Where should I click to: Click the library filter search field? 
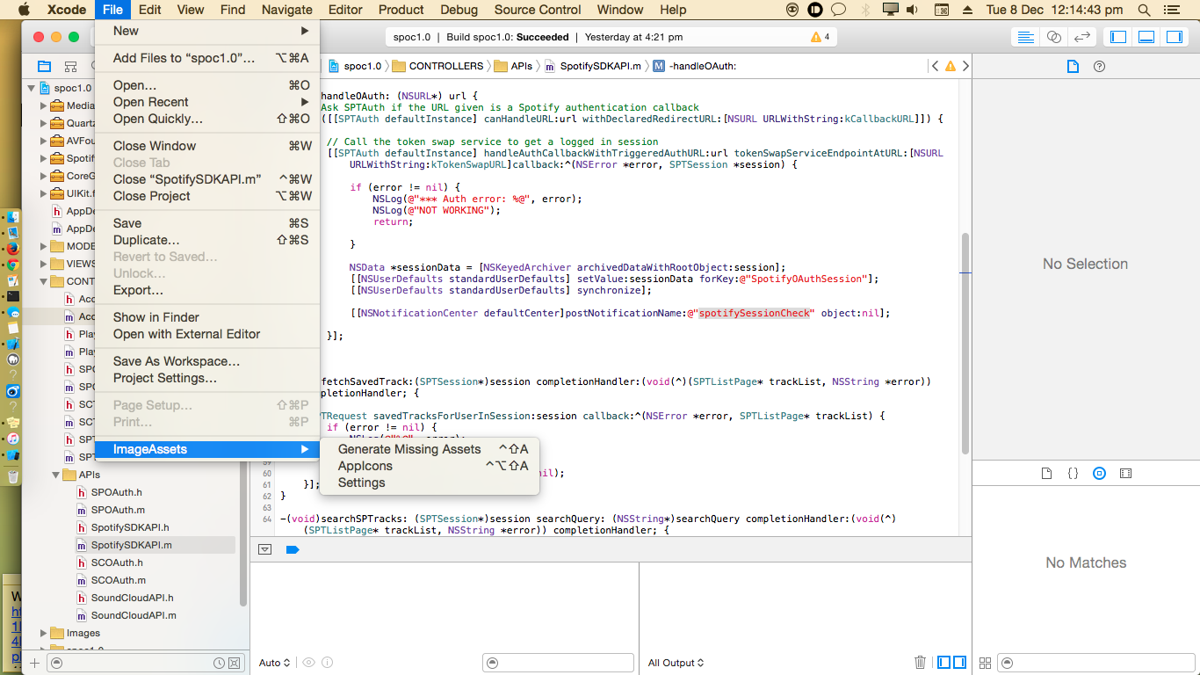(x=1095, y=663)
